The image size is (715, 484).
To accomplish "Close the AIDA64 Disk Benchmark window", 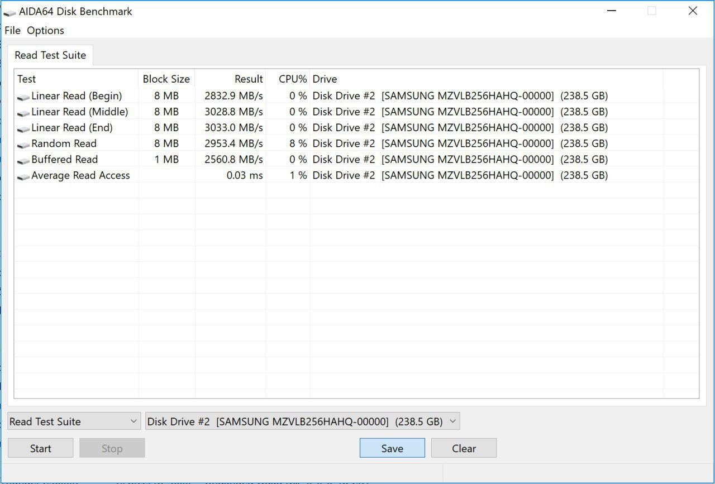I will point(693,11).
